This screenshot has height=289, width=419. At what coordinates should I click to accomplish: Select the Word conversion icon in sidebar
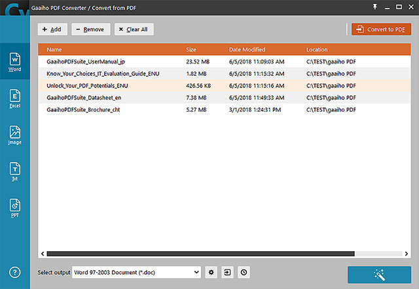pos(14,61)
